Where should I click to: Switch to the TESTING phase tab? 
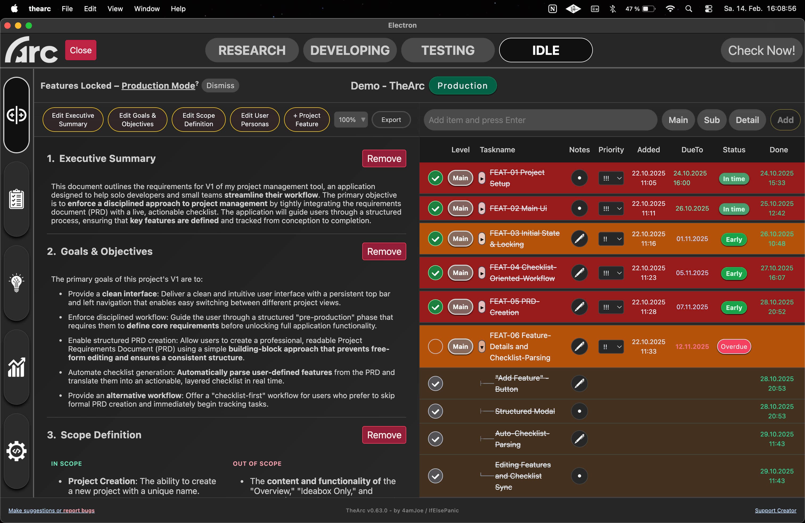[448, 50]
